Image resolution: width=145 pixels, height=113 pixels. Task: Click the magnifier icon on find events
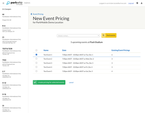coord(104,35)
